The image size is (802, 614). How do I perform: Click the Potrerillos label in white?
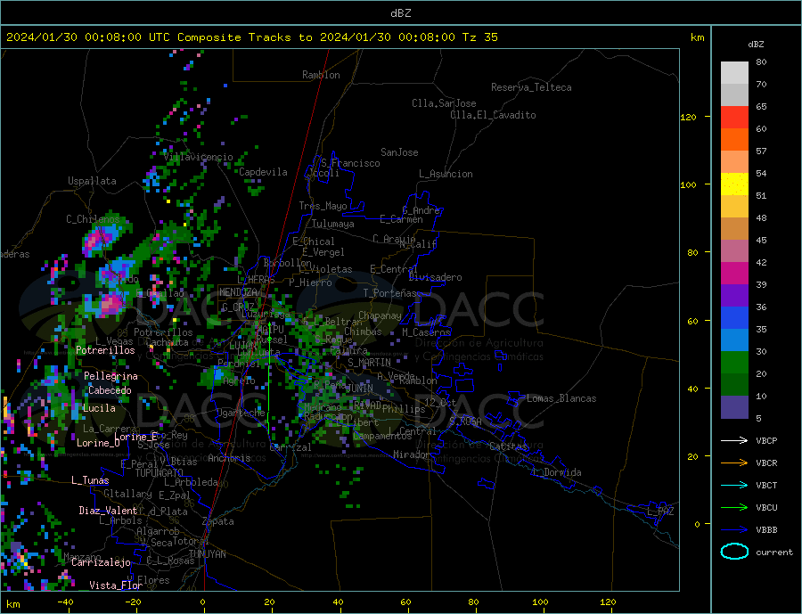point(105,350)
